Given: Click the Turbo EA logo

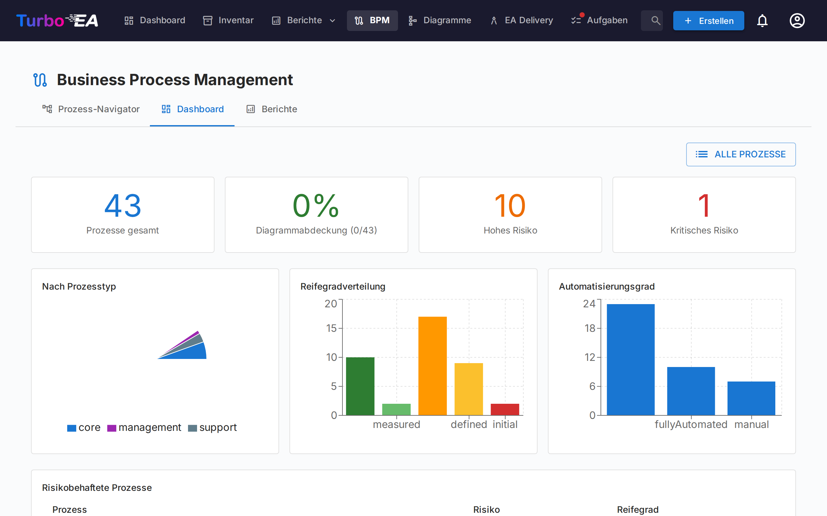Looking at the screenshot, I should [x=57, y=20].
